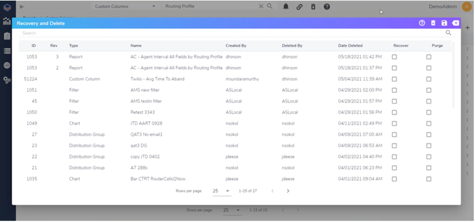Viewport: 475px width, 222px height.
Task: Clear the Routing Profile search with the X
Action: pyautogui.click(x=261, y=6)
